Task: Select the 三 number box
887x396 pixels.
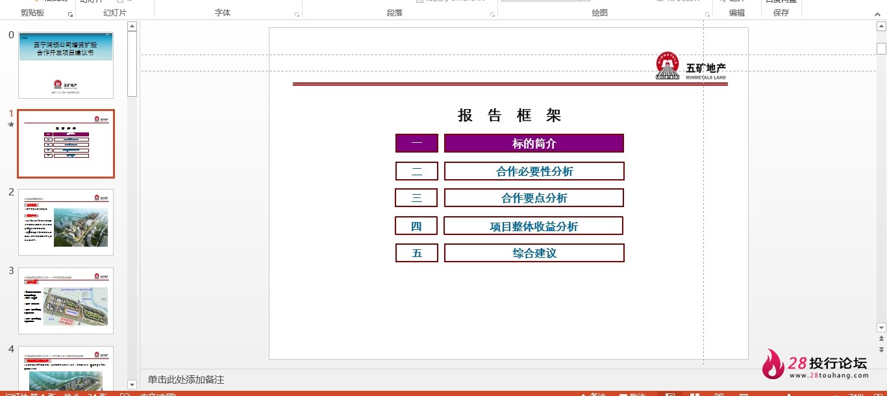Action: click(x=416, y=198)
